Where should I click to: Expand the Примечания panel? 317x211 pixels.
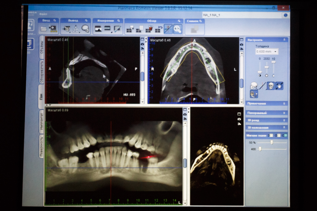pyautogui.click(x=267, y=103)
